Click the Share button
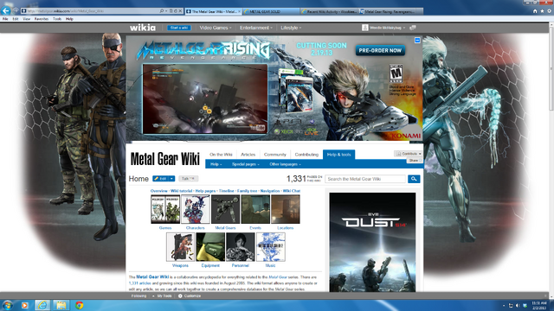This screenshot has height=311, width=554. (414, 161)
